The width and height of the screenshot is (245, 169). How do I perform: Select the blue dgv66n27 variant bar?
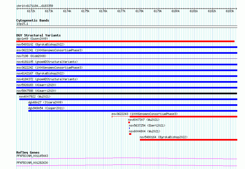pos(133,105)
